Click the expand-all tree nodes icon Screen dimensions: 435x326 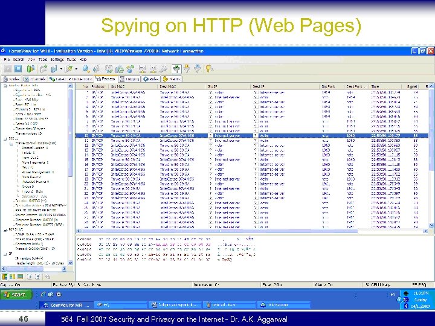click(30, 276)
